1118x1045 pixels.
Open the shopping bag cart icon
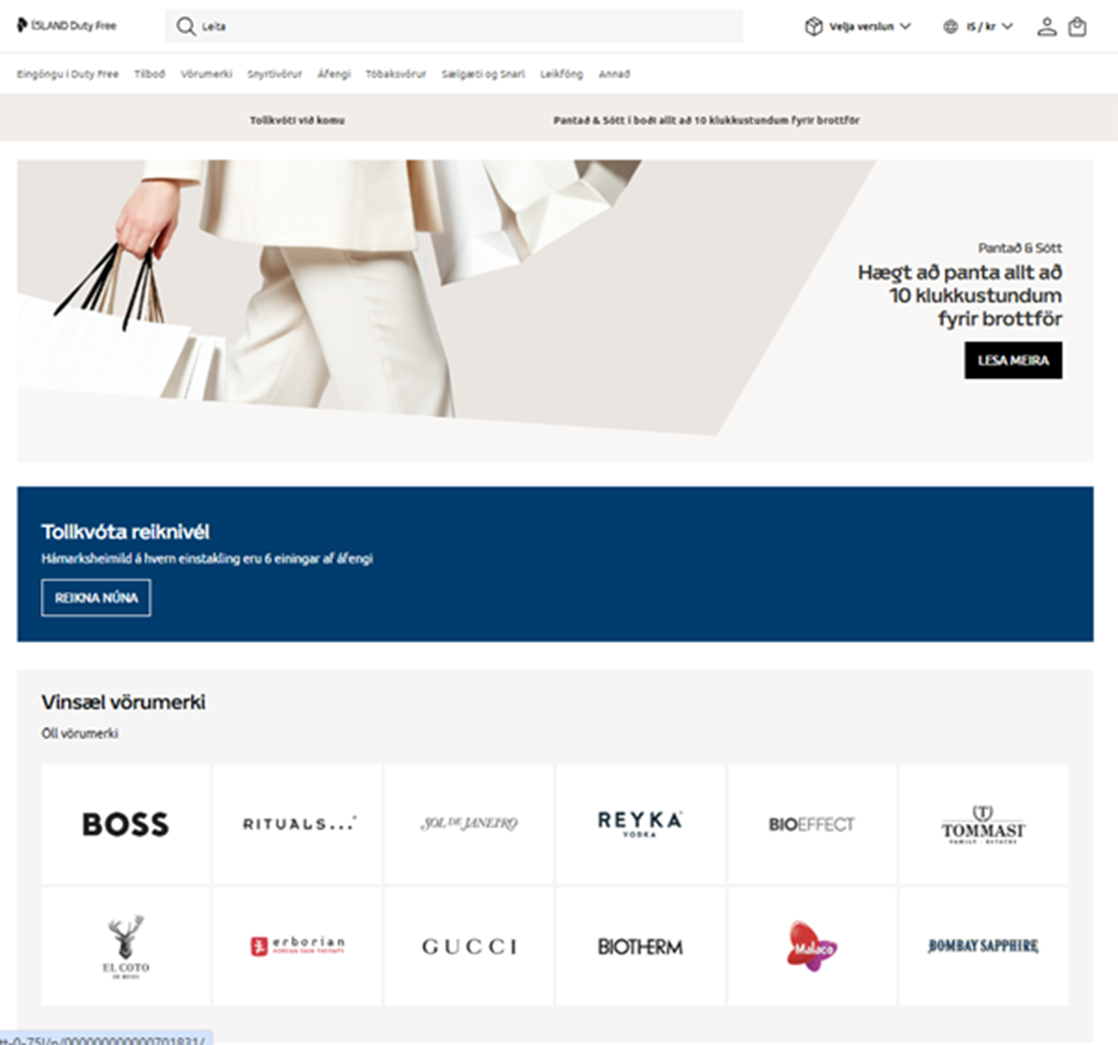[1077, 27]
